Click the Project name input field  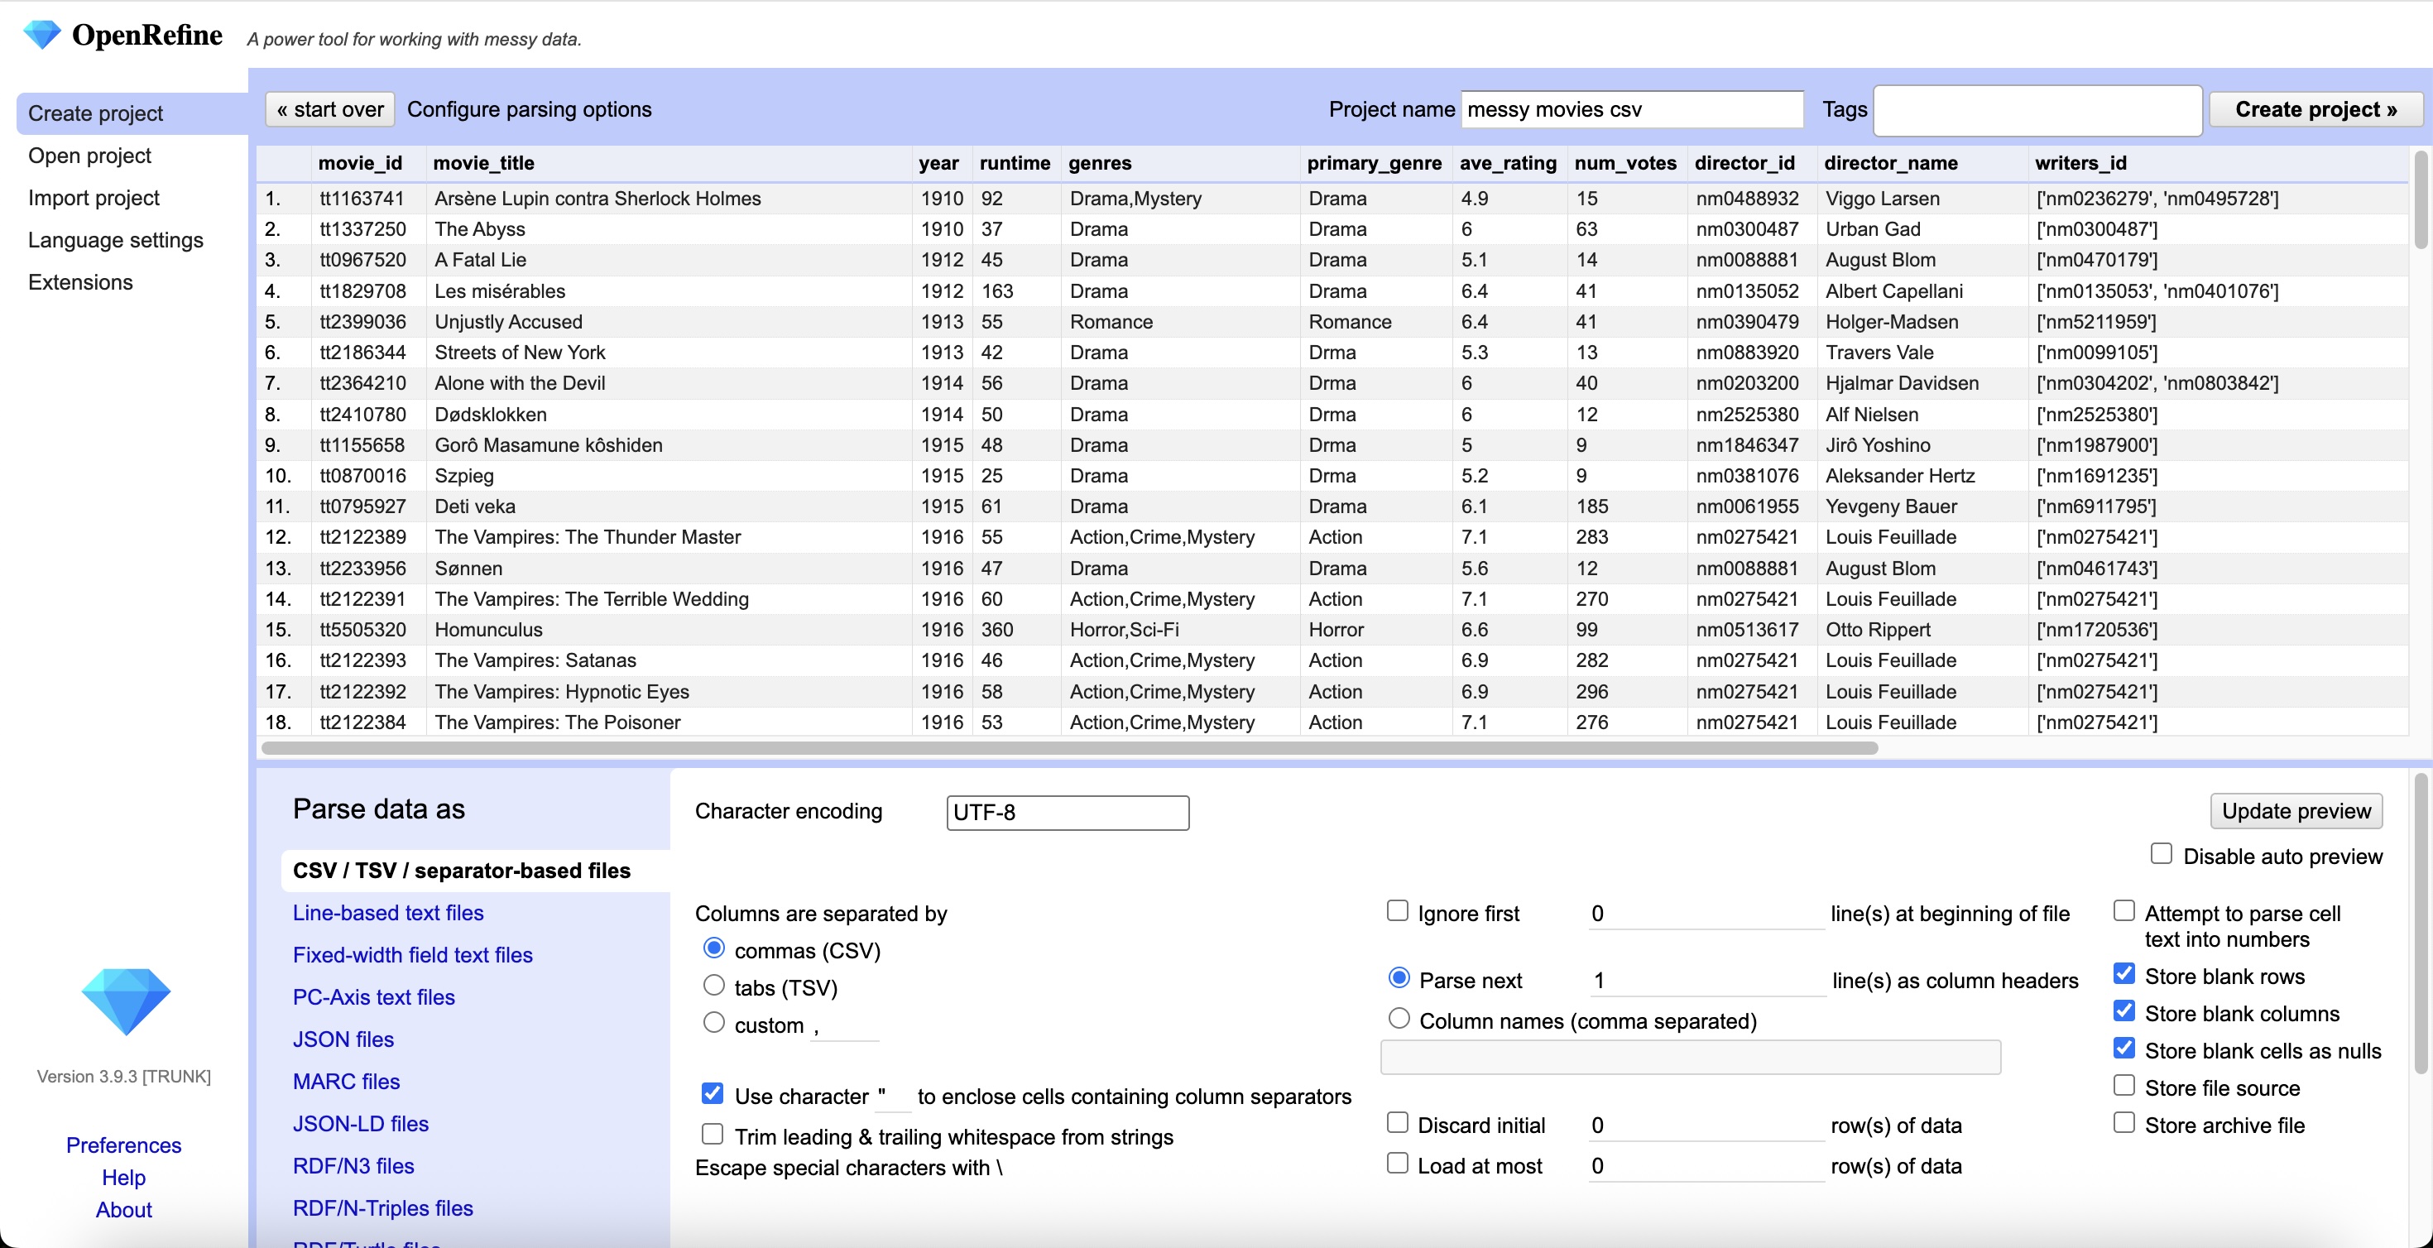[x=1632, y=109]
